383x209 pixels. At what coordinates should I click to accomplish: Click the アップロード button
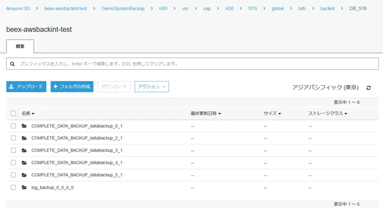26,86
